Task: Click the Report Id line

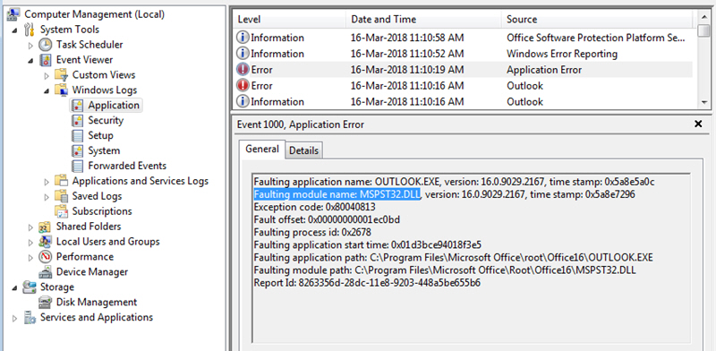Action: pos(367,283)
